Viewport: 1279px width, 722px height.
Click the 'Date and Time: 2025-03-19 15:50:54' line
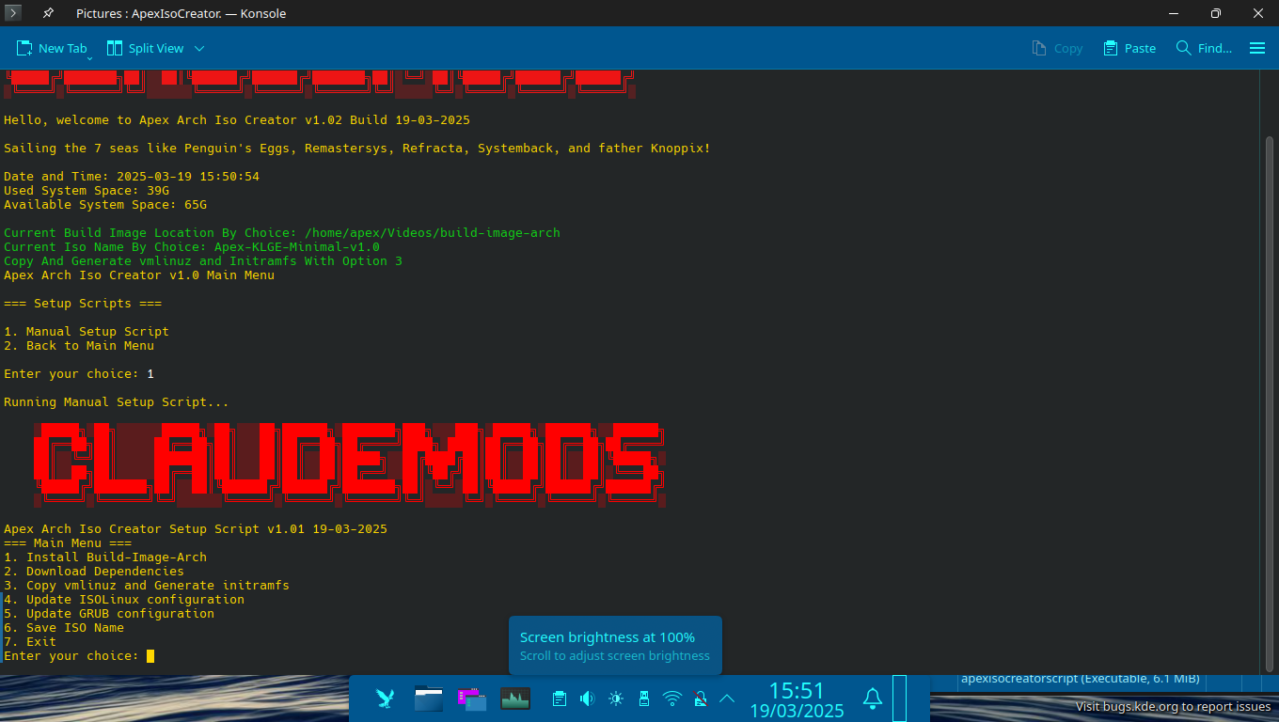point(132,177)
